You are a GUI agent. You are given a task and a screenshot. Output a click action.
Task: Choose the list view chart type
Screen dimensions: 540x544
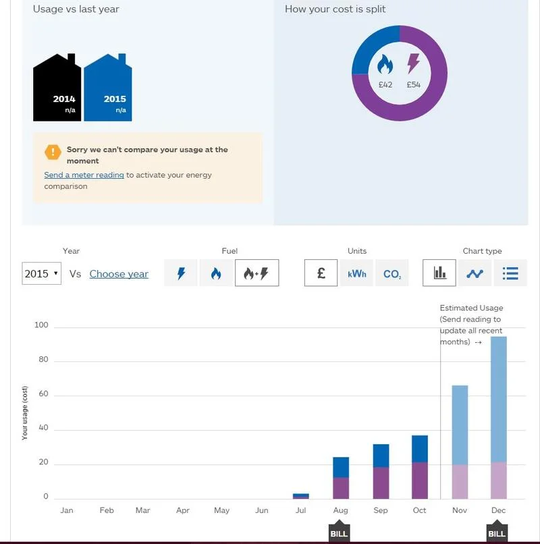pyautogui.click(x=510, y=273)
